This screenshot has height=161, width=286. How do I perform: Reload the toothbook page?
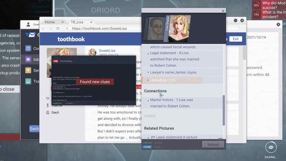tap(58, 29)
